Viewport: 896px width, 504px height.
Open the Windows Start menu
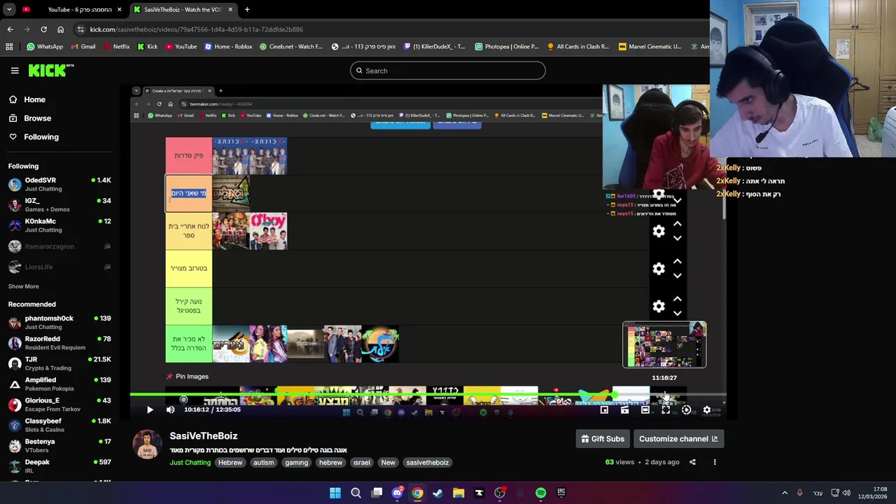[x=335, y=493]
